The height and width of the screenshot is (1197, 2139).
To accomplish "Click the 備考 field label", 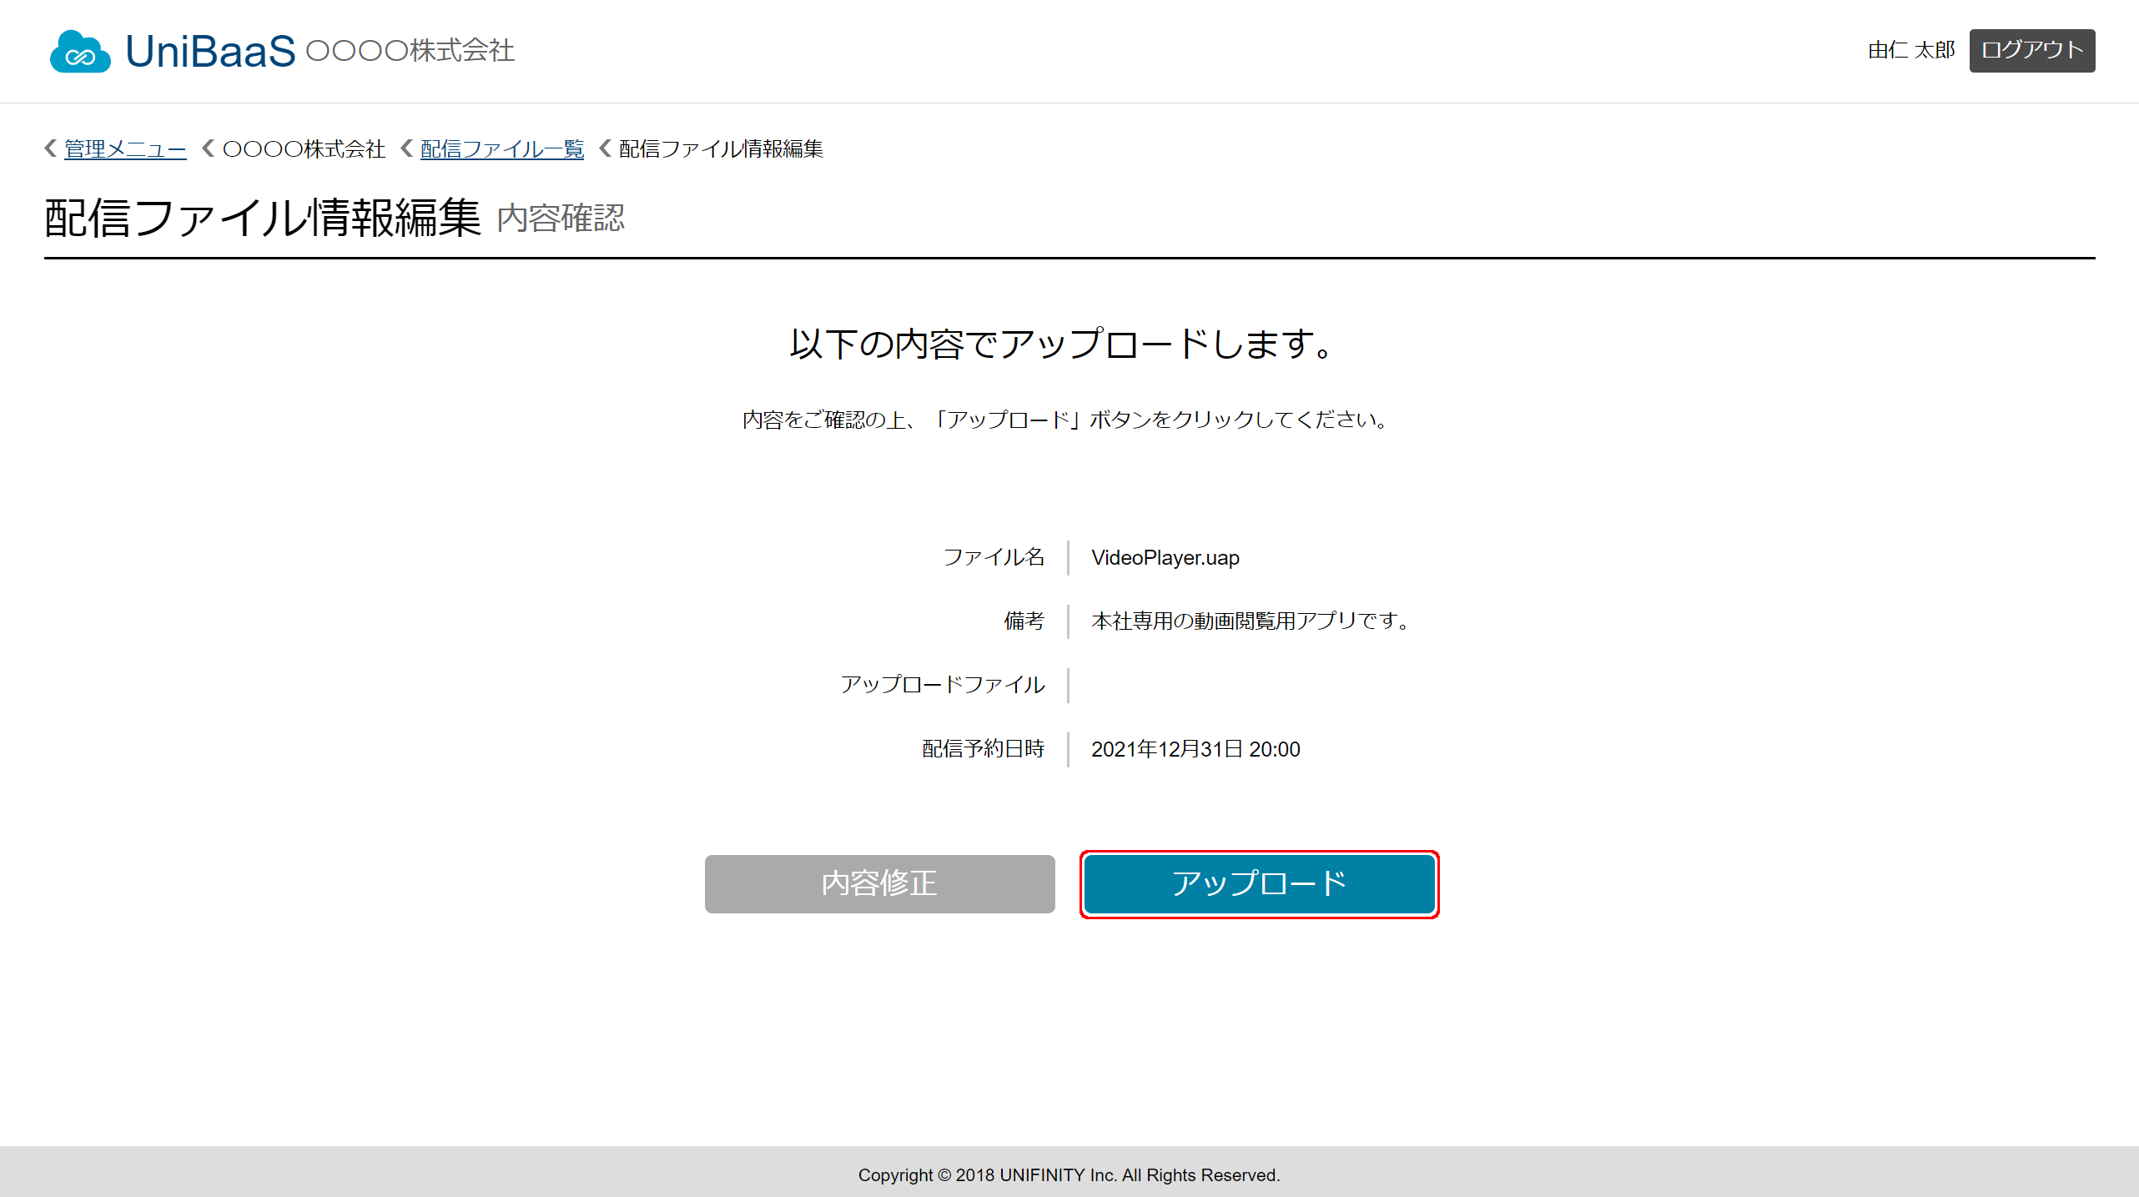I will click(1024, 621).
